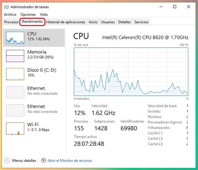
Task: Minimize the Administrador de tareas window
Action: pyautogui.click(x=161, y=7)
